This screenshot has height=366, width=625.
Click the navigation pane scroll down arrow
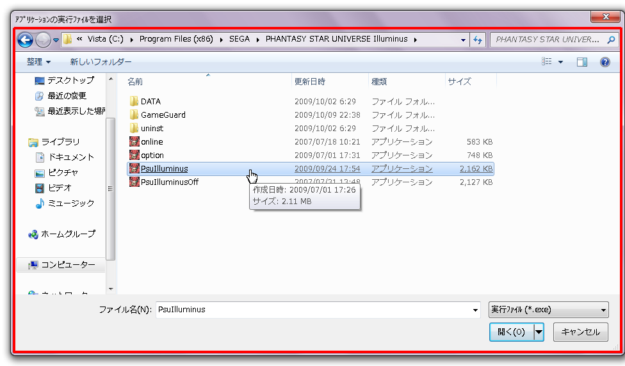111,289
